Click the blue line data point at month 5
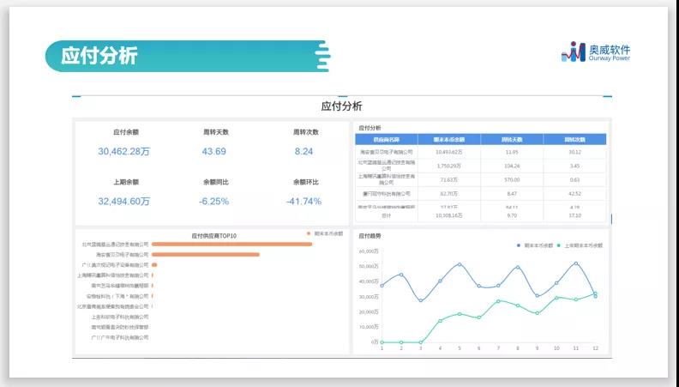679x387 pixels. (460, 264)
